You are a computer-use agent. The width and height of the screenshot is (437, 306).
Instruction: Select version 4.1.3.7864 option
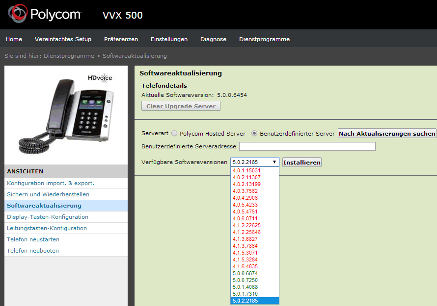pos(255,246)
